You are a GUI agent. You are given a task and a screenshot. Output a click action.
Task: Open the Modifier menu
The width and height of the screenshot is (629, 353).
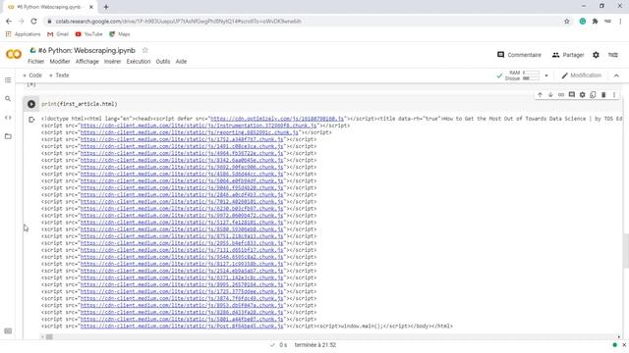tap(60, 61)
